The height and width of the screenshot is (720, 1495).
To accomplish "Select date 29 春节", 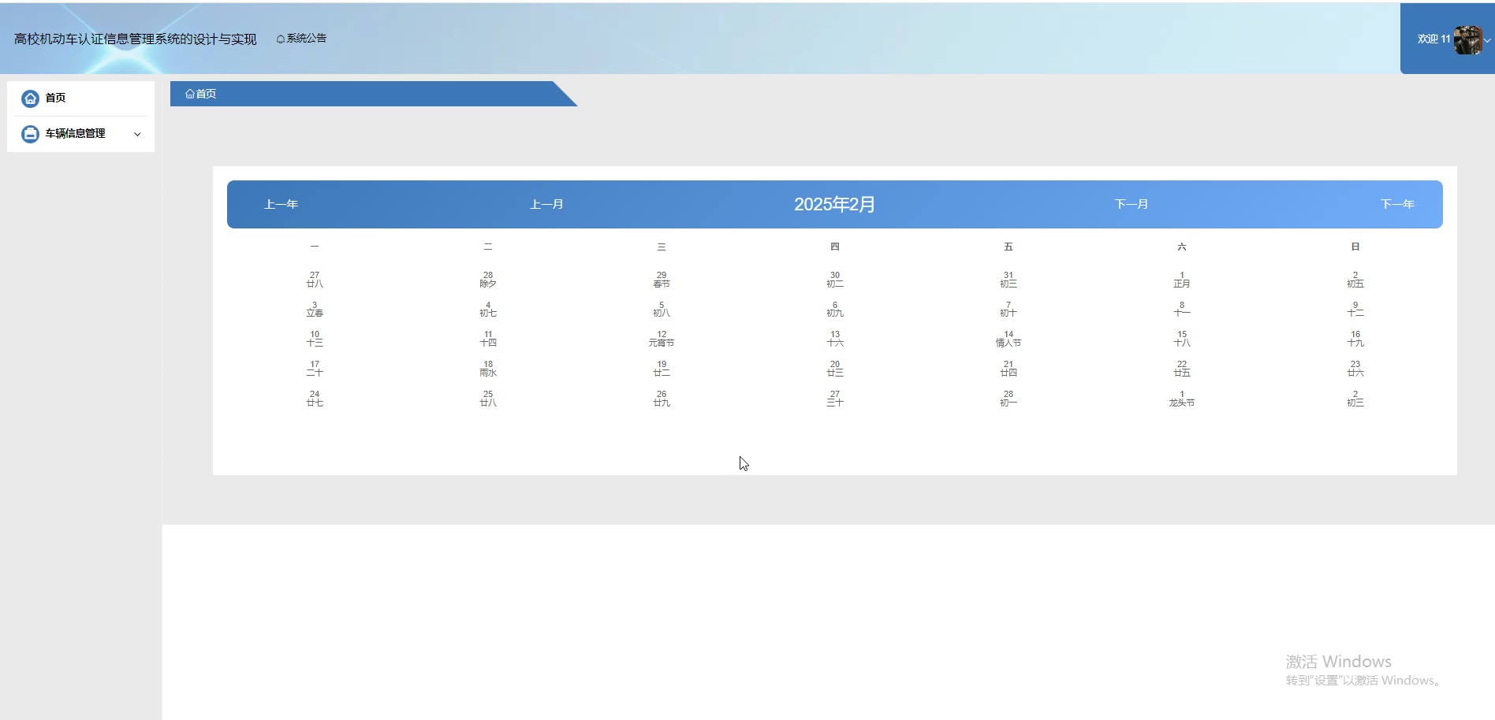I will [x=662, y=280].
